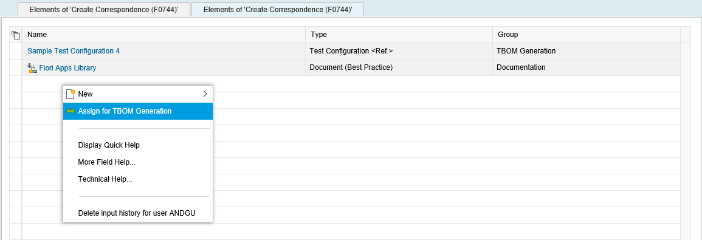Click the Type column header
This screenshot has width=702, height=240.
point(399,35)
